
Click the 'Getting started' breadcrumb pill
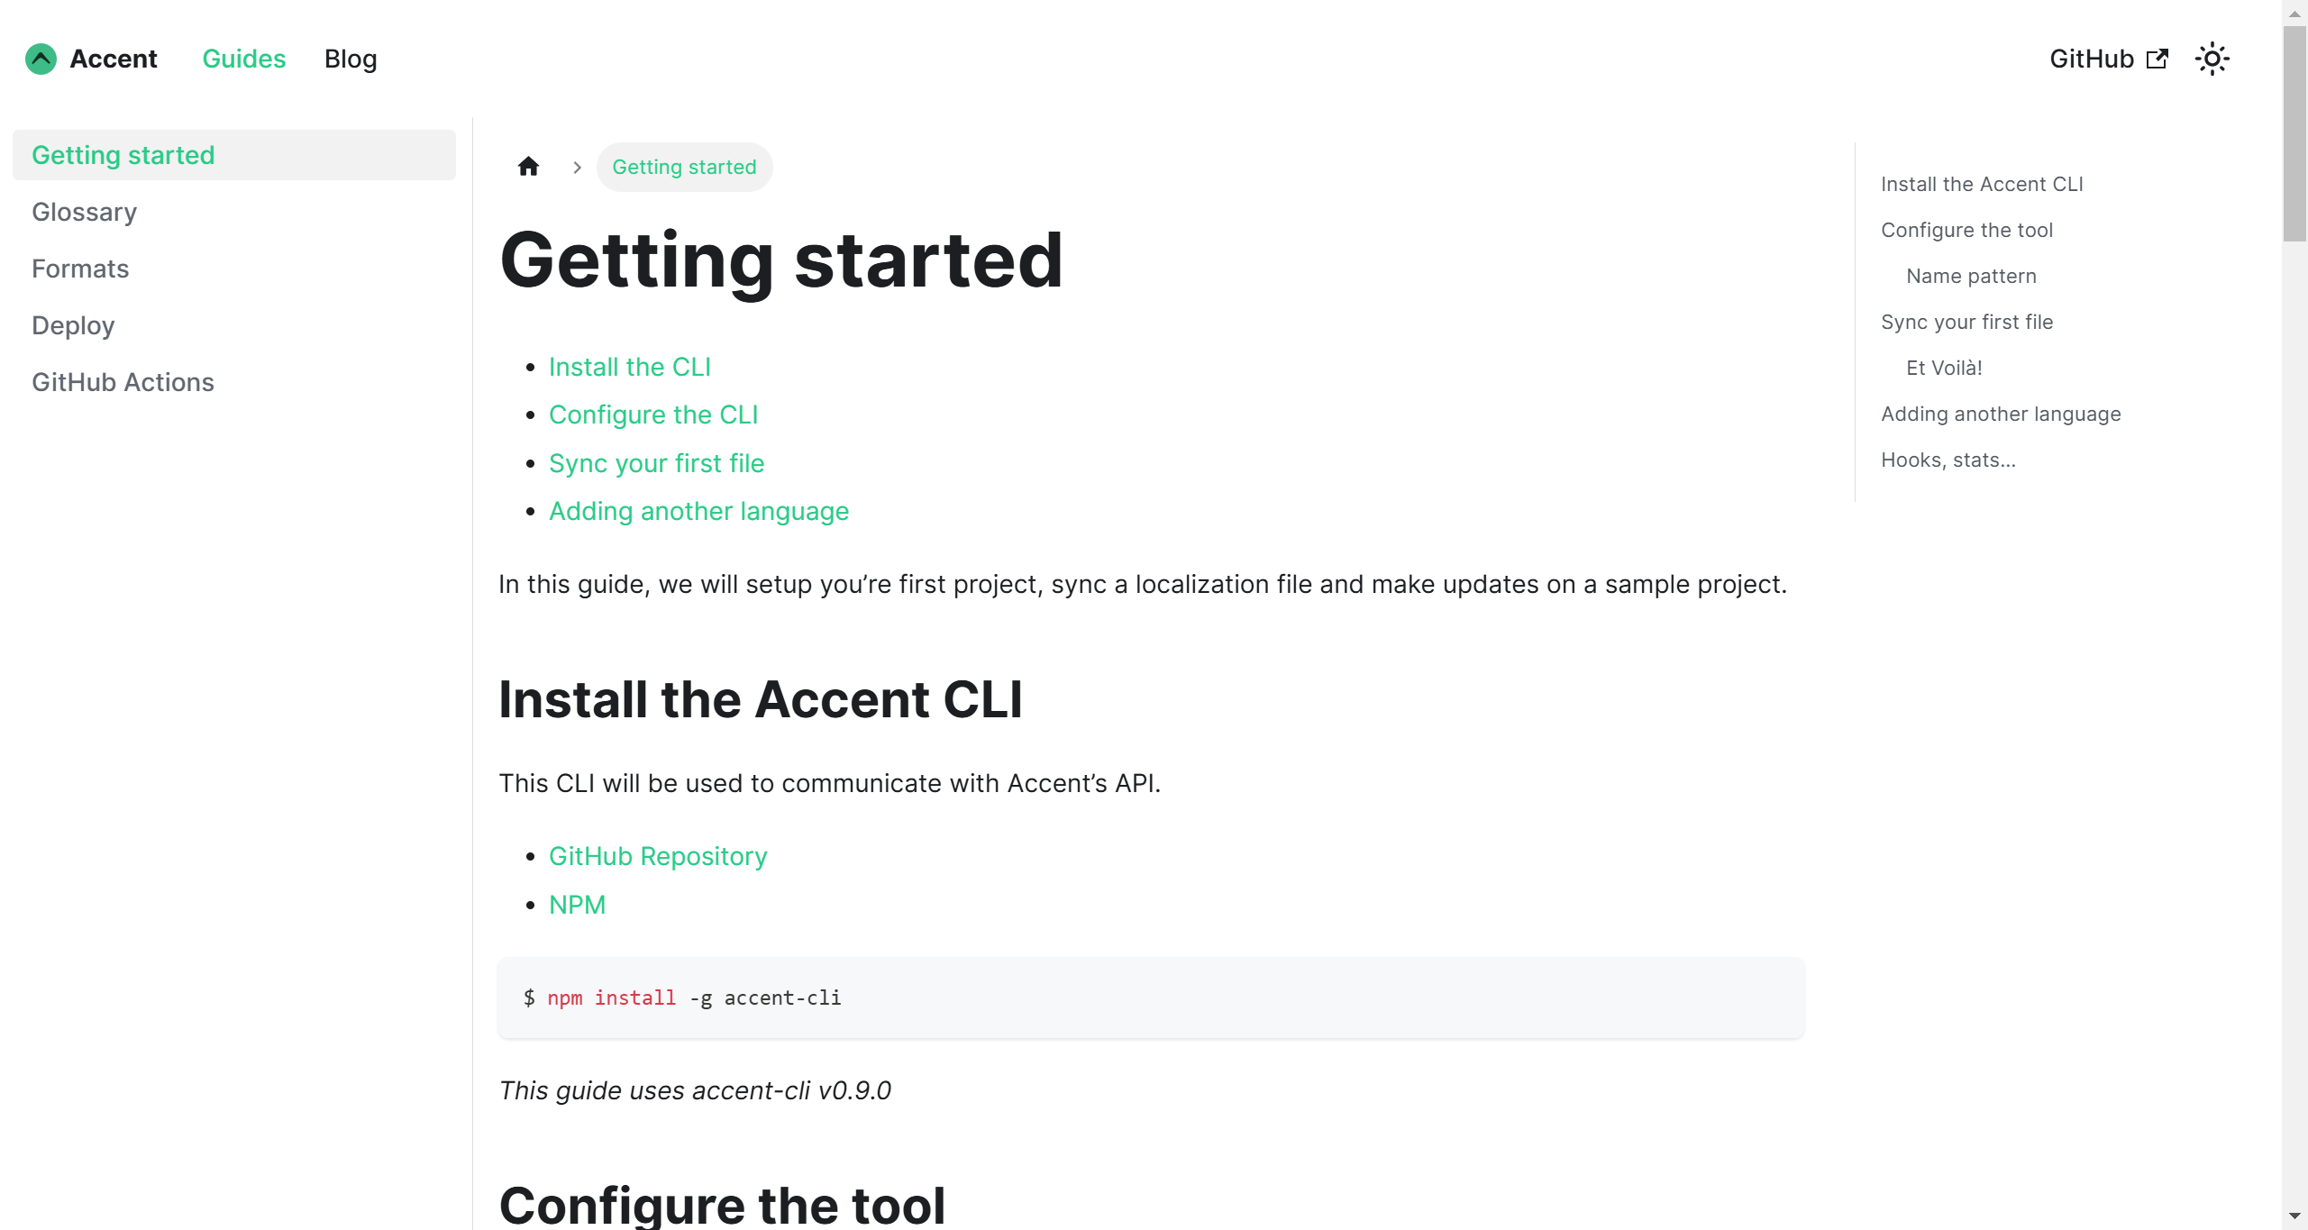coord(684,167)
